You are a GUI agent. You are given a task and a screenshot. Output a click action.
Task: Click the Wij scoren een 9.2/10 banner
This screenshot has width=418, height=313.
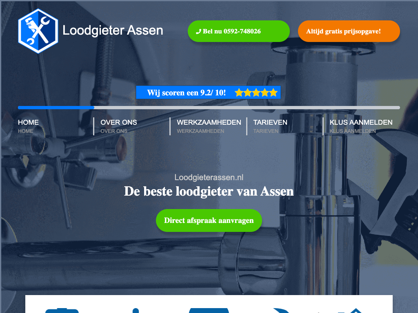coord(208,93)
